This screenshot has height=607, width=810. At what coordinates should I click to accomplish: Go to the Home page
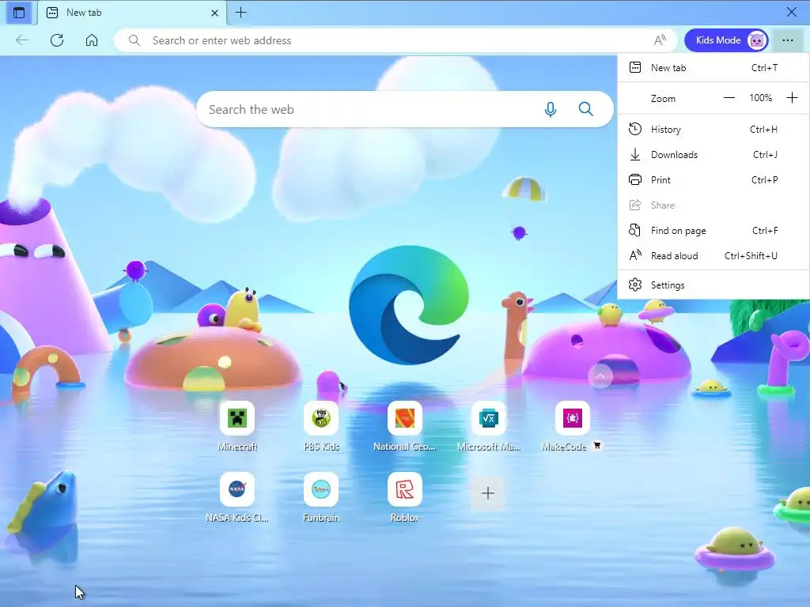coord(92,40)
